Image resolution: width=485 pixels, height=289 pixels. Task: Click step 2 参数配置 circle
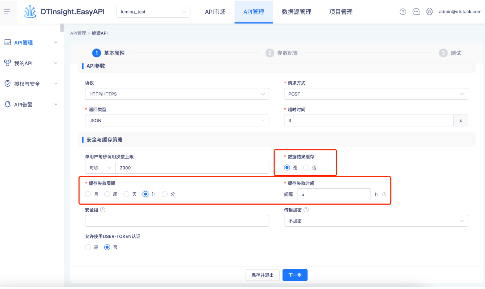tap(270, 53)
